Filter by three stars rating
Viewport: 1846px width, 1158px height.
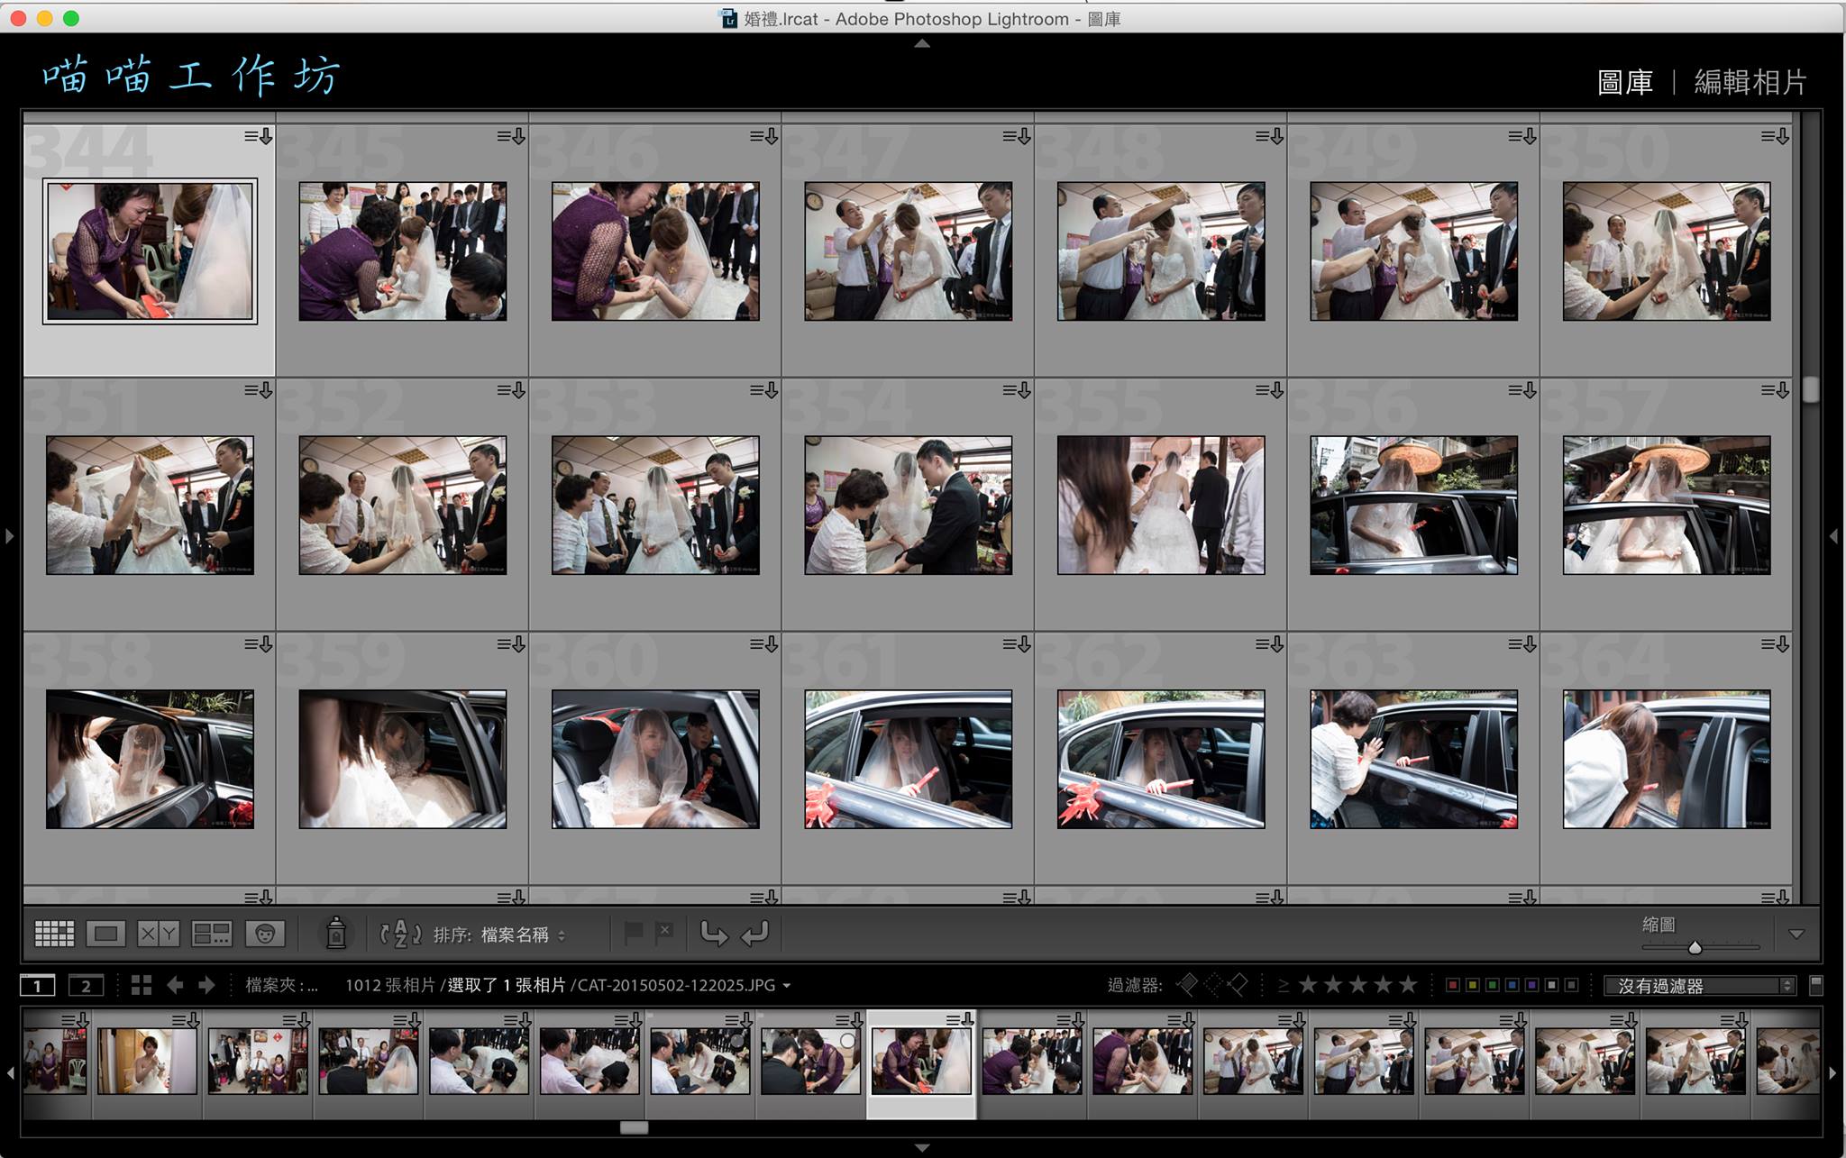click(x=1358, y=985)
